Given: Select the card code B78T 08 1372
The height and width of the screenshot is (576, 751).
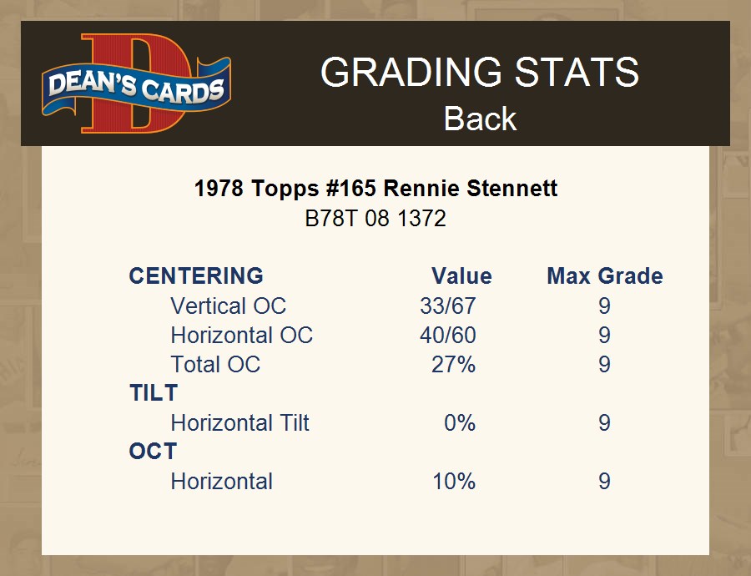Looking at the screenshot, I should pos(375,219).
